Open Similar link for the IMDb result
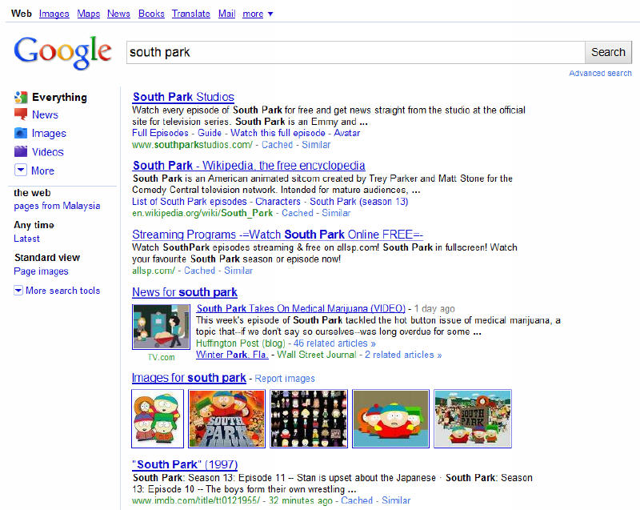Image resolution: width=640 pixels, height=510 pixels. click(396, 500)
